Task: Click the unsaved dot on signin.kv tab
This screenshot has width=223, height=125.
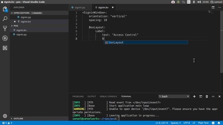Action: point(113,7)
